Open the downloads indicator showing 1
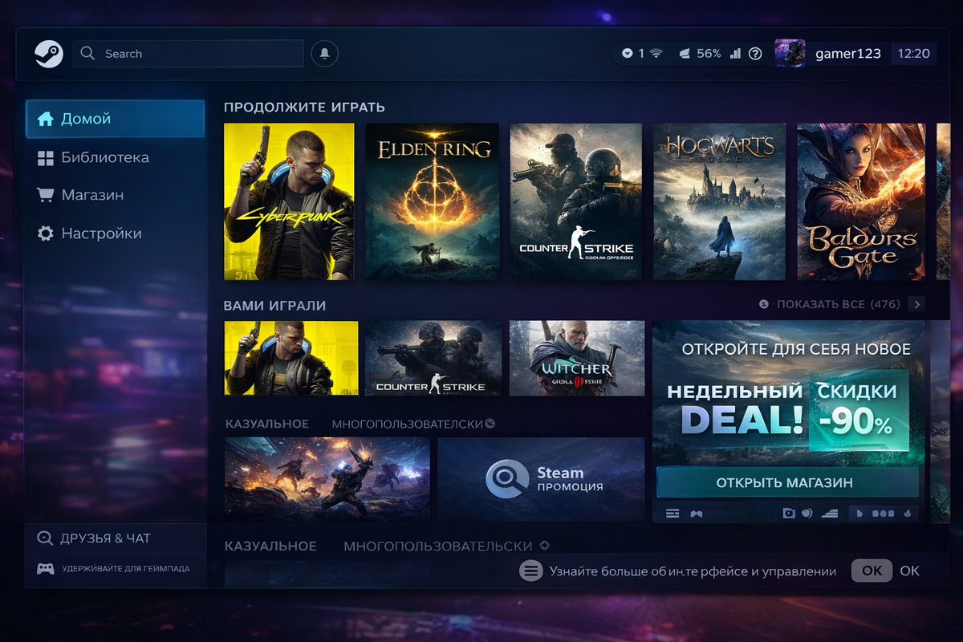963x642 pixels. (x=632, y=54)
